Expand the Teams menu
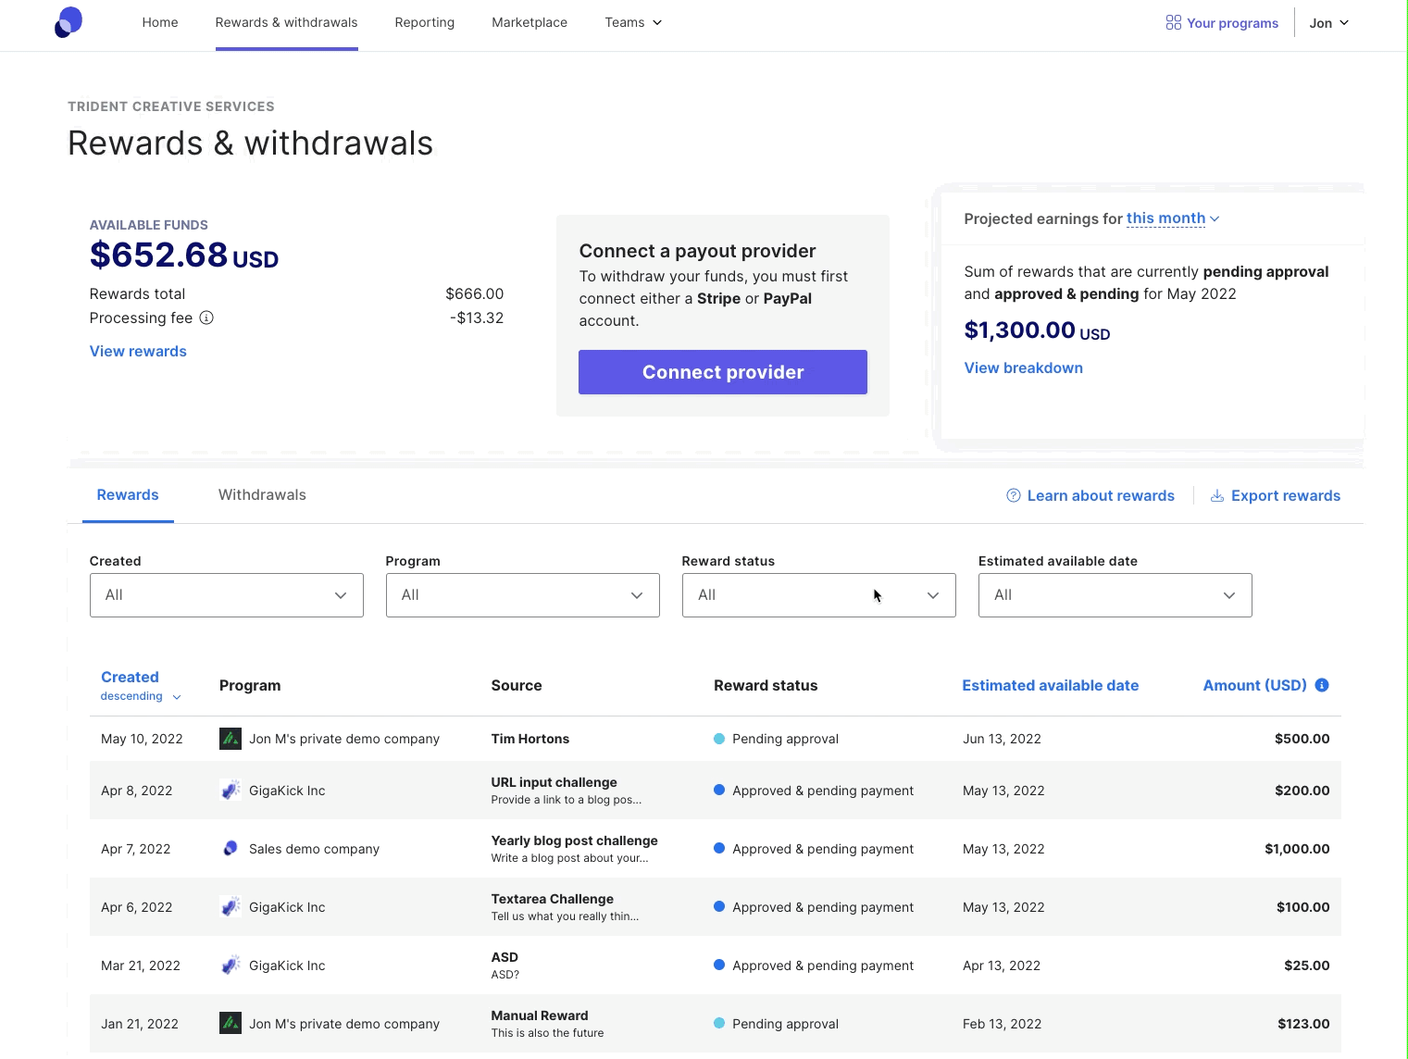Viewport: 1408px width, 1059px height. (633, 22)
